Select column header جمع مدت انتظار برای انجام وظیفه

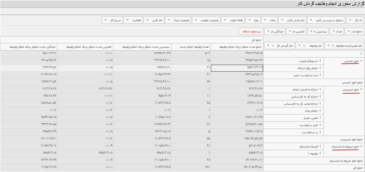237,46
